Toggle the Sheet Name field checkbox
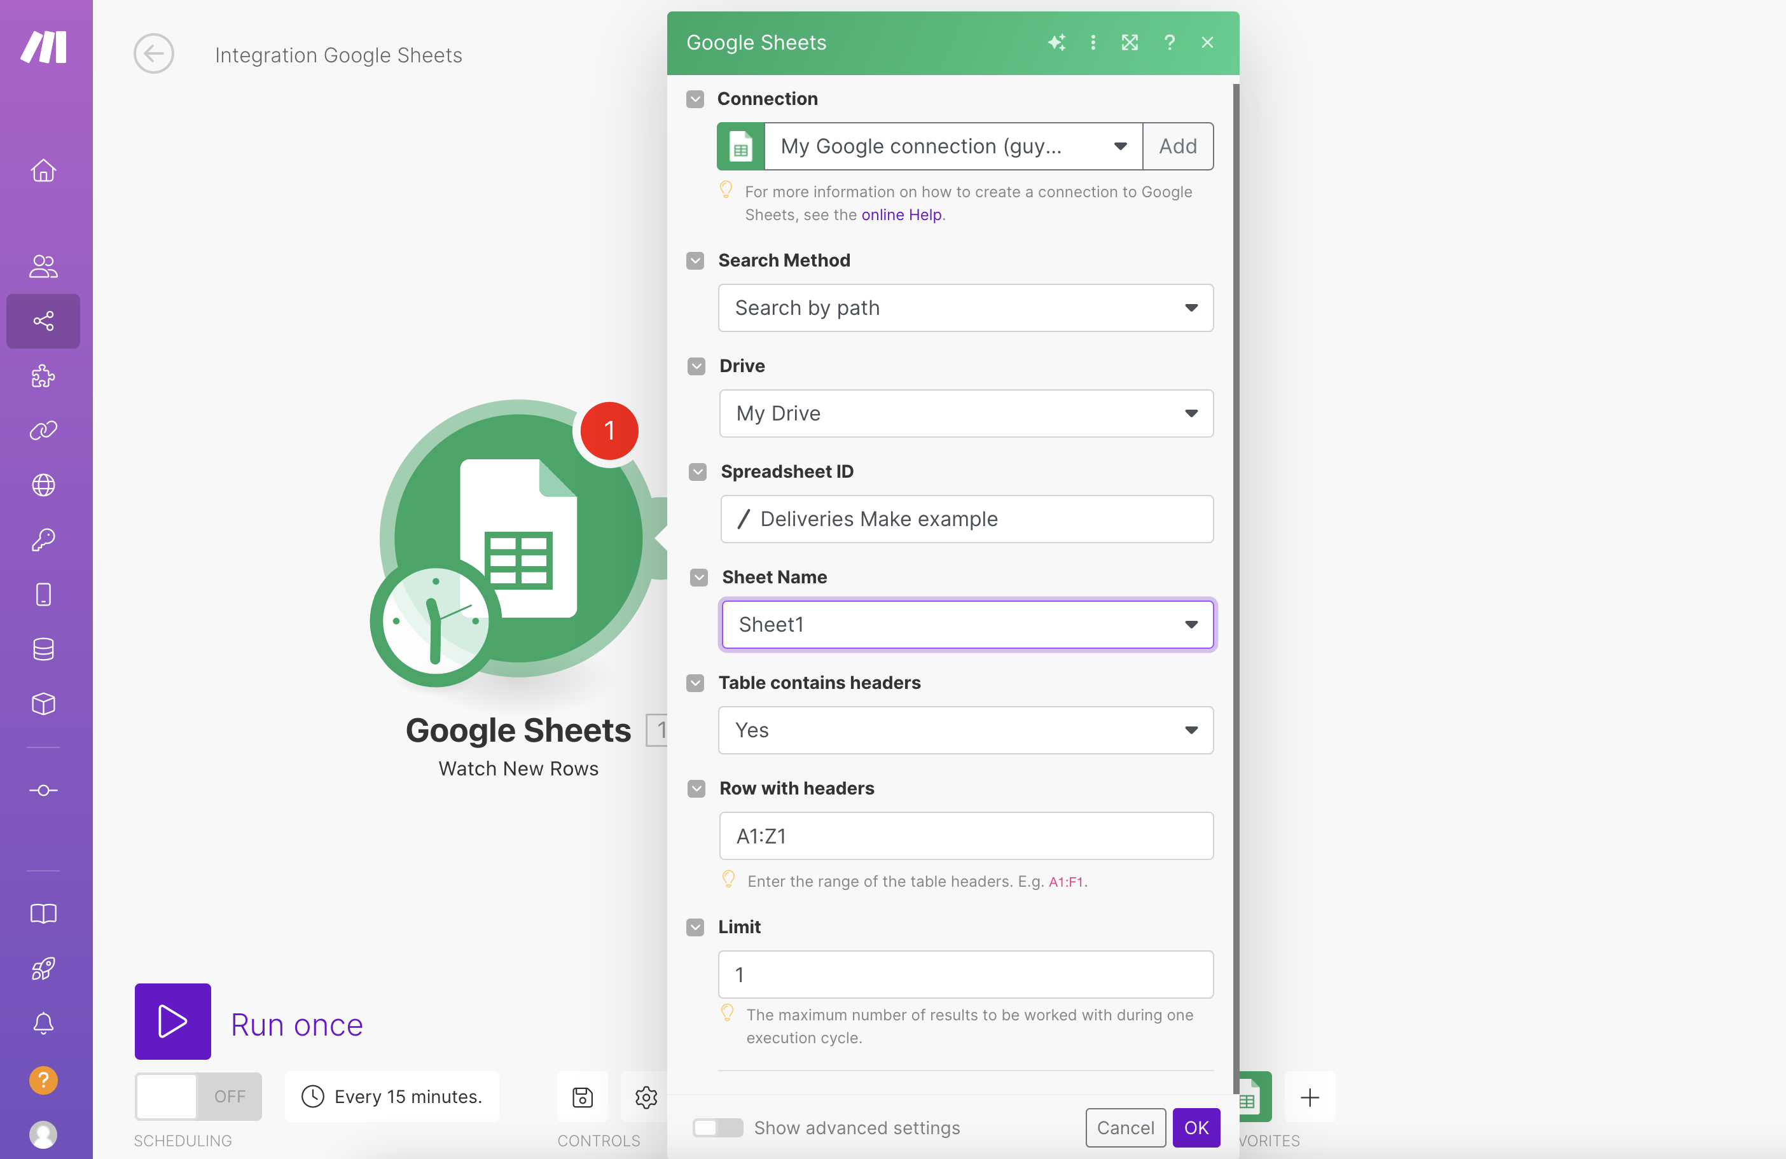This screenshot has width=1786, height=1159. (x=698, y=577)
